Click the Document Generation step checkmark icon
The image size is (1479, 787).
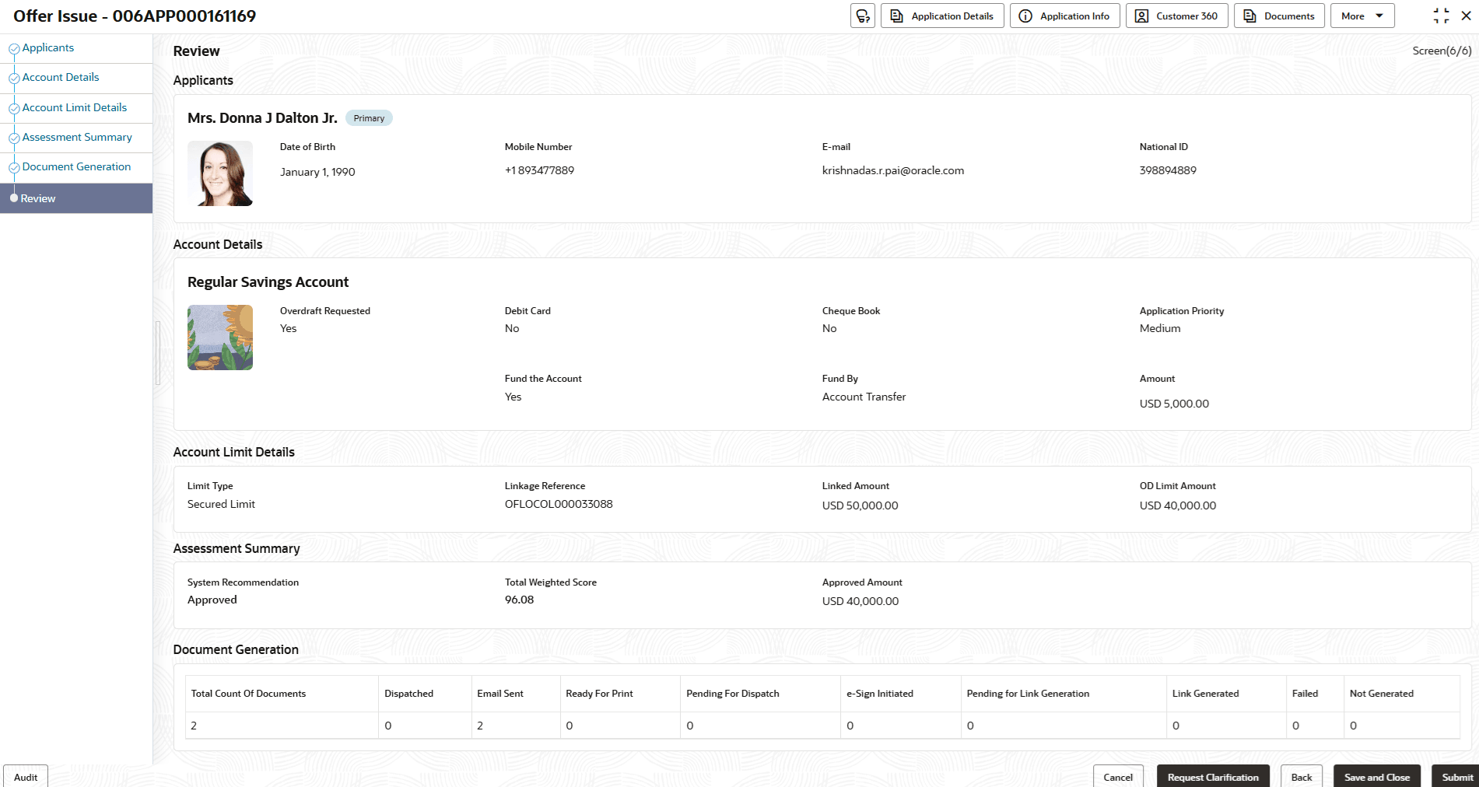14,168
